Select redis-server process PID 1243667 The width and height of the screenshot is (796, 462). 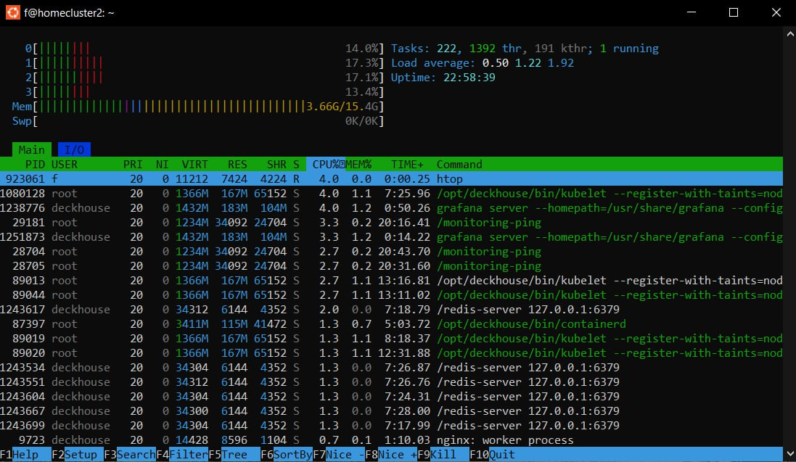(x=391, y=411)
